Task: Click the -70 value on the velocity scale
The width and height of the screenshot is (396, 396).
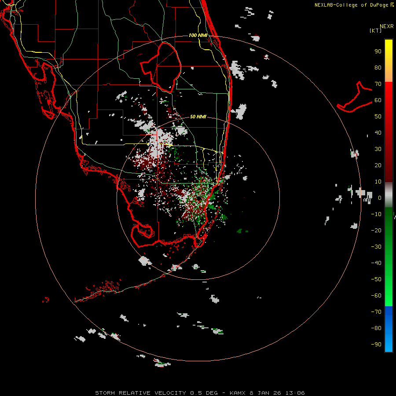Action: coord(376,312)
